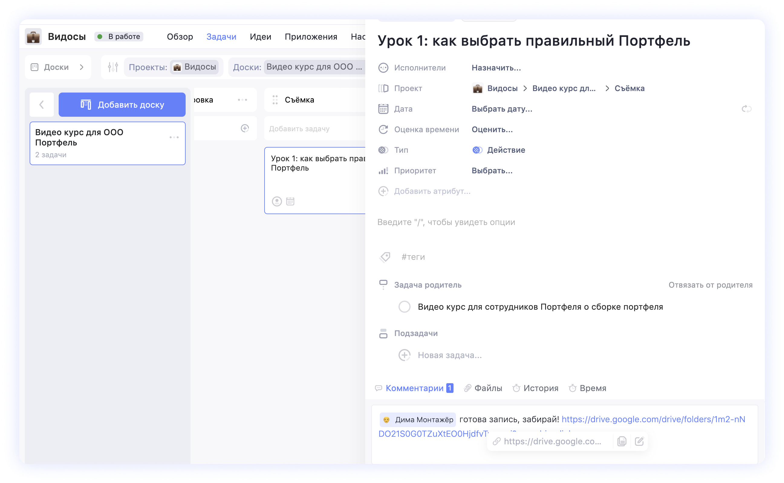Collapse boards panel with back arrow
Viewport: 784px width, 483px height.
(41, 105)
